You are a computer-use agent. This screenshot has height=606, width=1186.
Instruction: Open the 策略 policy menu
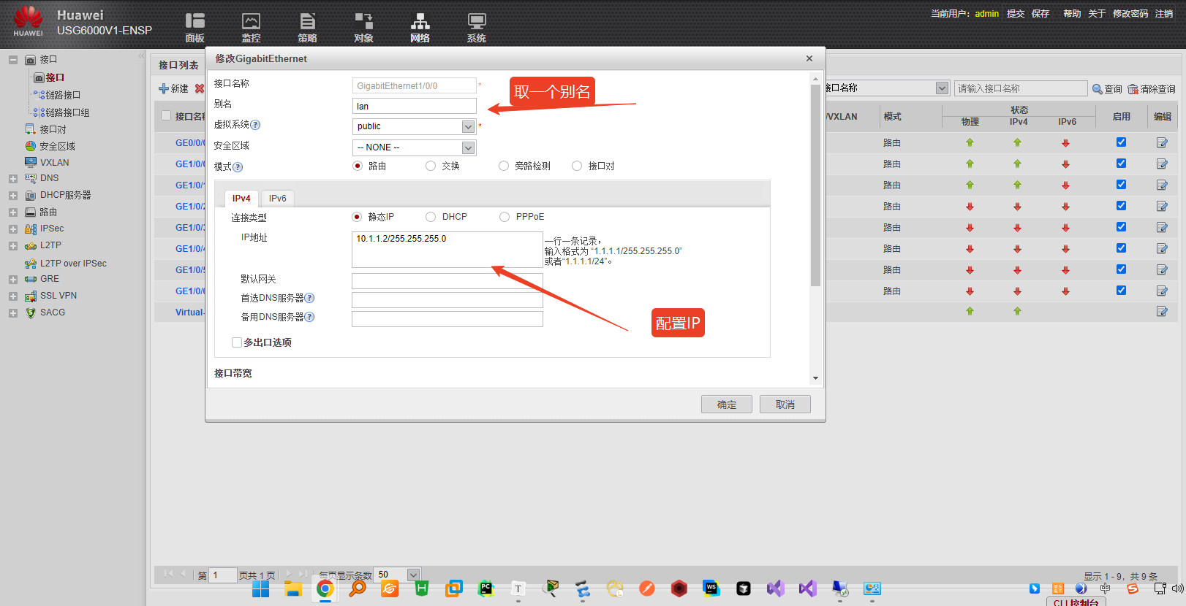(x=307, y=28)
